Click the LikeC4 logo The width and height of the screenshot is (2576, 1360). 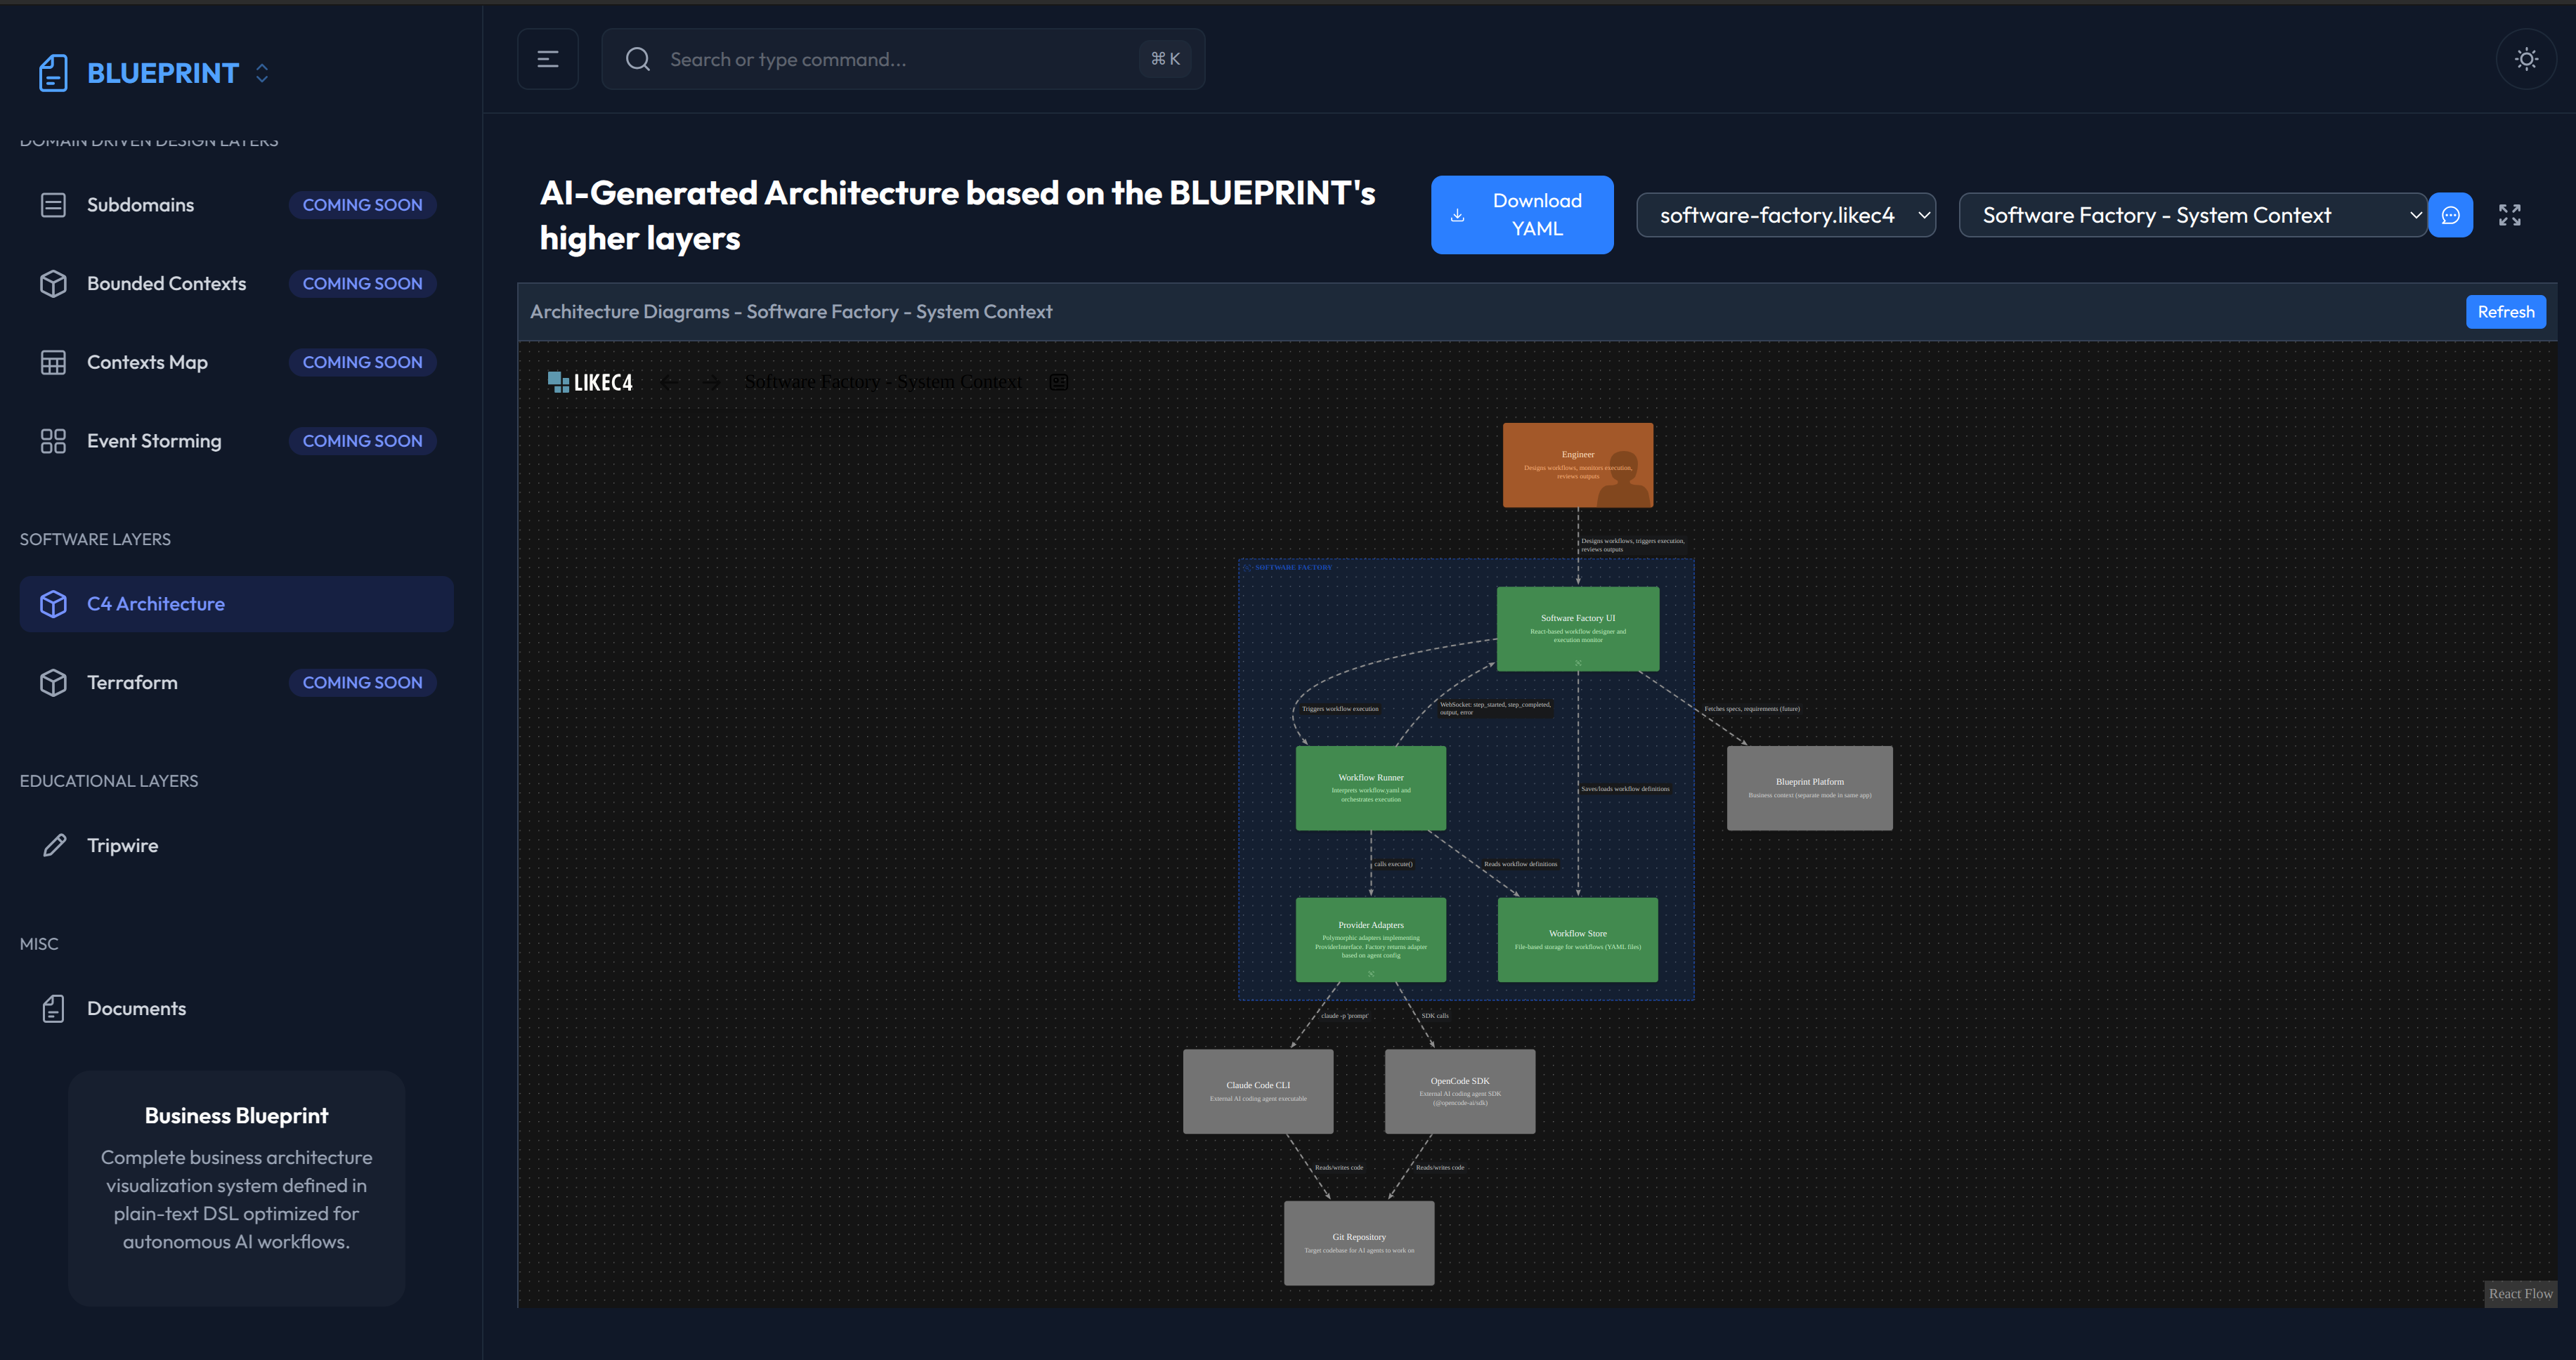pyautogui.click(x=590, y=382)
